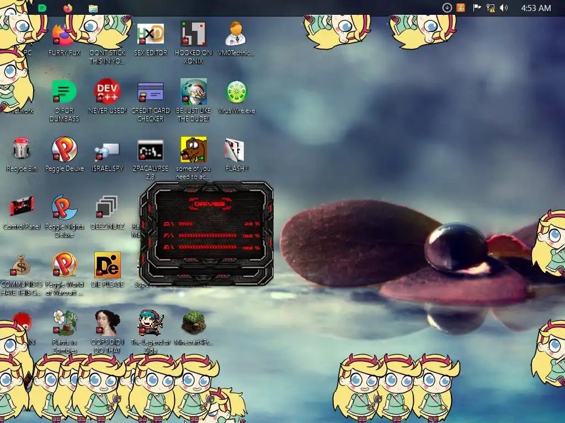The width and height of the screenshot is (565, 423).
Task: Click the green app icon in taskbar
Action: [42, 8]
